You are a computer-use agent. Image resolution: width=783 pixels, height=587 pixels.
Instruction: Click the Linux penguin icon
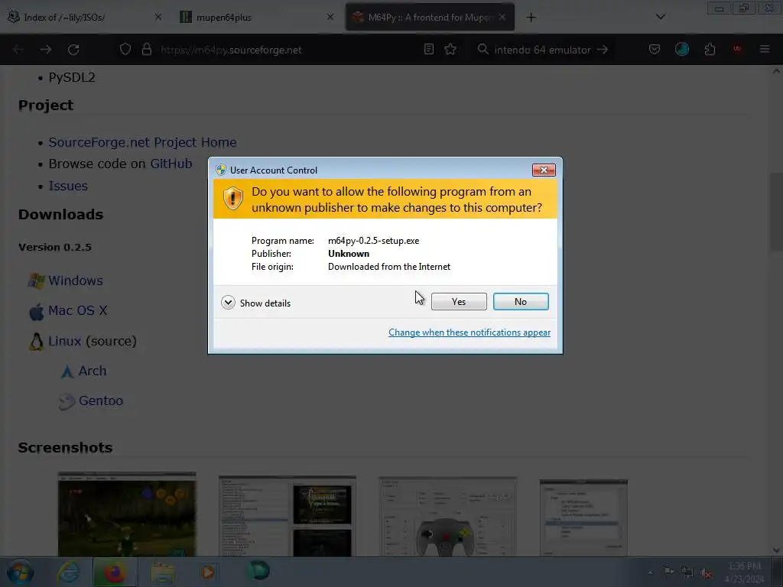[x=36, y=342]
